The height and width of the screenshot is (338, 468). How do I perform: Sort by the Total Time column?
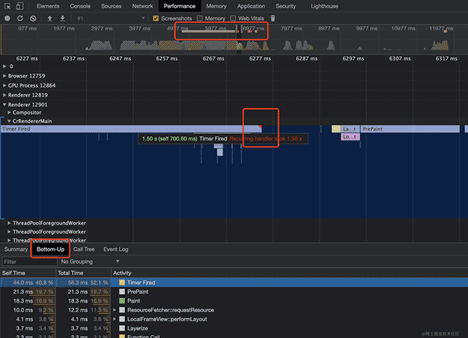coord(84,273)
